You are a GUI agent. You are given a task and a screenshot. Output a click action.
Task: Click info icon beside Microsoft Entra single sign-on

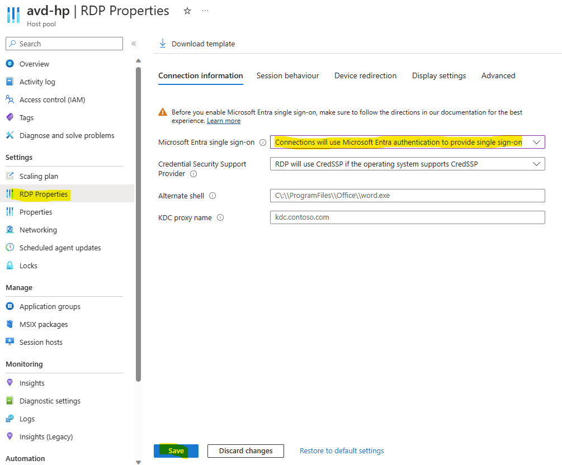pos(263,143)
